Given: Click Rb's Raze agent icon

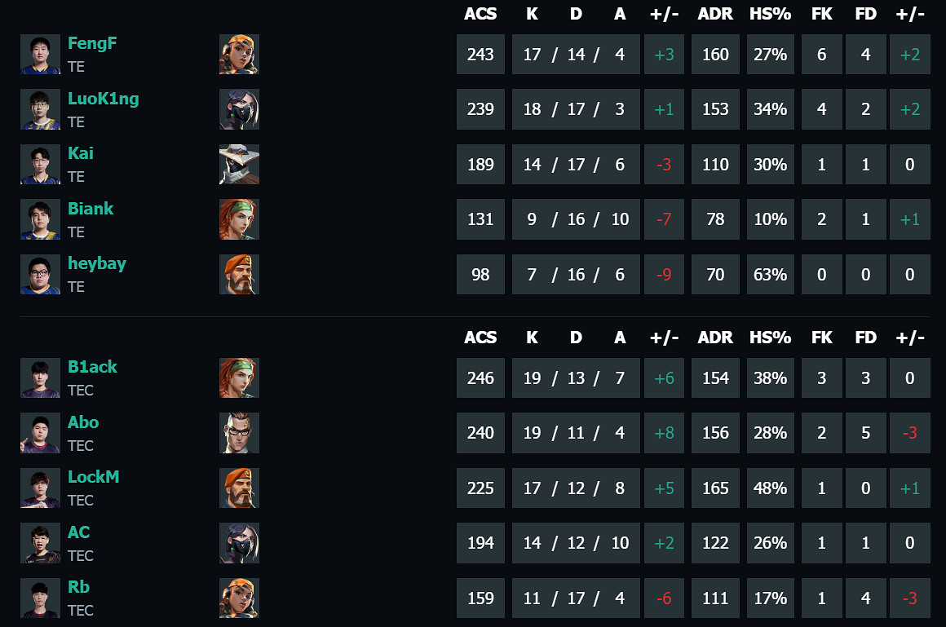Looking at the screenshot, I should [x=239, y=598].
